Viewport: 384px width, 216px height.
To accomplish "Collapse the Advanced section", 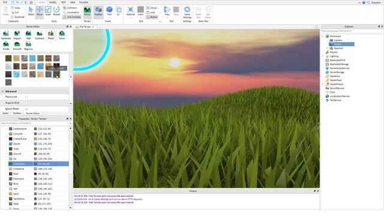I will (x=2, y=91).
